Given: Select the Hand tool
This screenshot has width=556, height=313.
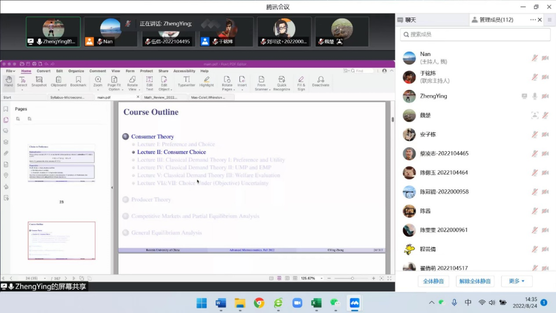Looking at the screenshot, I should 9,81.
